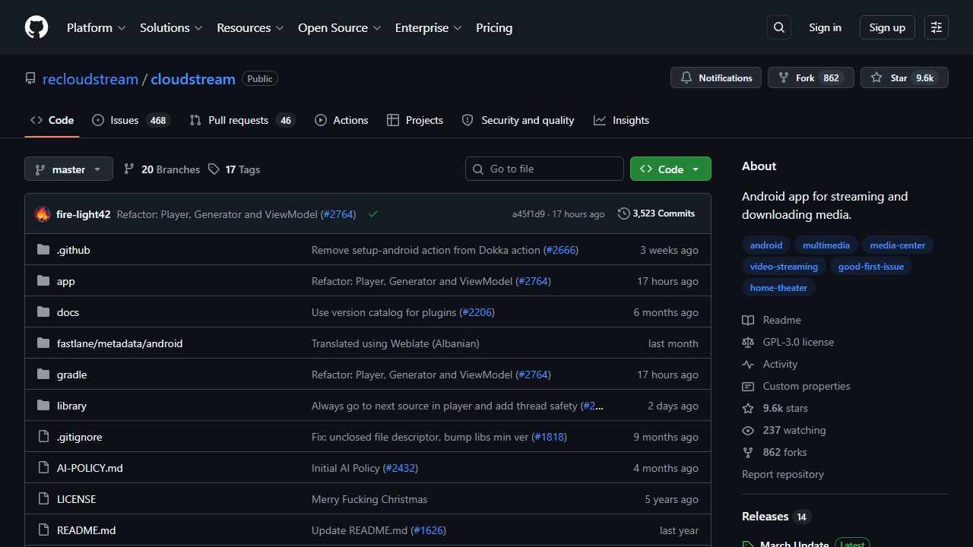This screenshot has height=547, width=973.
Task: Expand the Solutions menu
Action: click(171, 27)
